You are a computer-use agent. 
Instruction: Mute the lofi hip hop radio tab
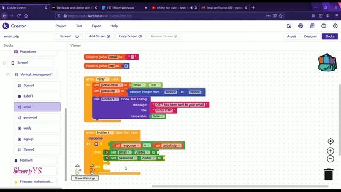tap(192, 7)
